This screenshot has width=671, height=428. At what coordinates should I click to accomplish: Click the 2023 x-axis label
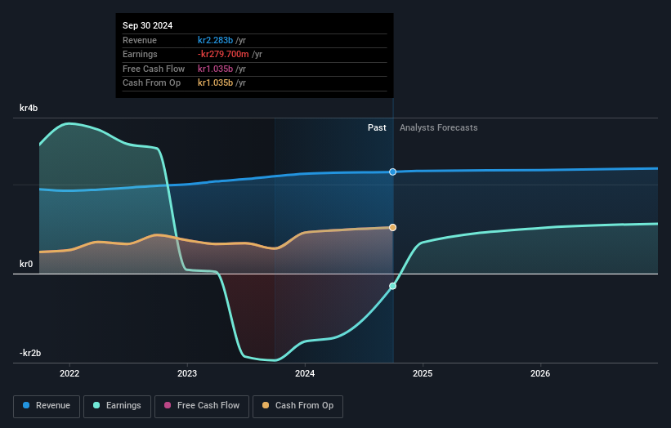point(187,373)
